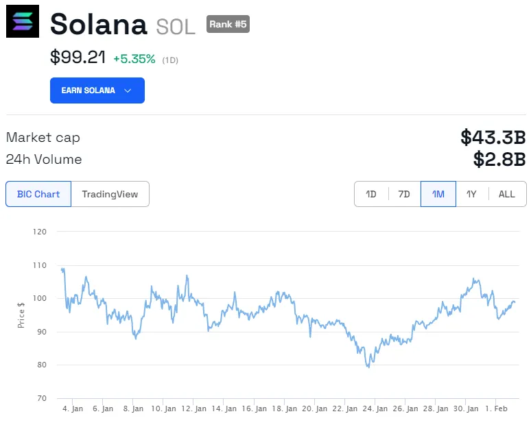Show the ALL time range
The height and width of the screenshot is (427, 531).
507,194
